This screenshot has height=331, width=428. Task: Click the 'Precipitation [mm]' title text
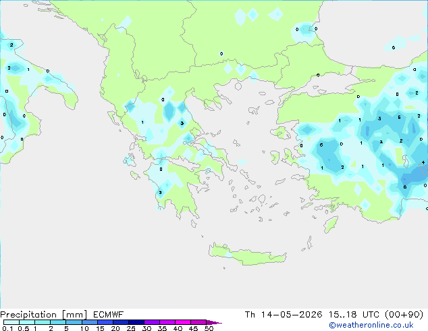pyautogui.click(x=44, y=315)
